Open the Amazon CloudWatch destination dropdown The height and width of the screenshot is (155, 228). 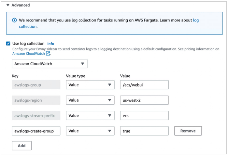click(x=50, y=64)
